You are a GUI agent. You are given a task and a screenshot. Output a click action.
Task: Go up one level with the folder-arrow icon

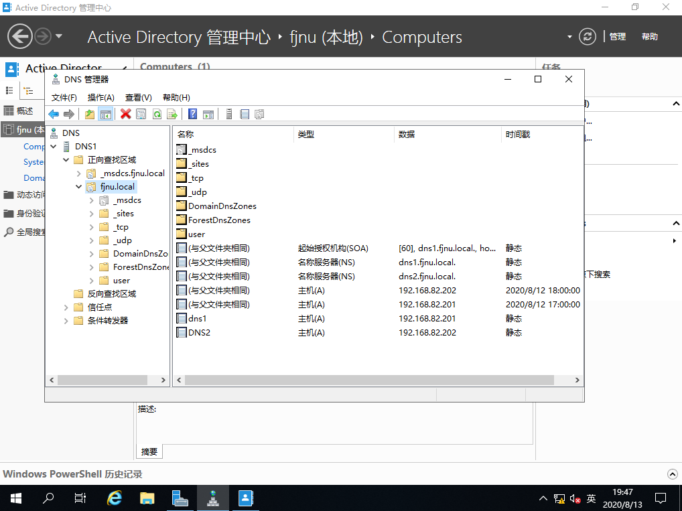pyautogui.click(x=90, y=115)
